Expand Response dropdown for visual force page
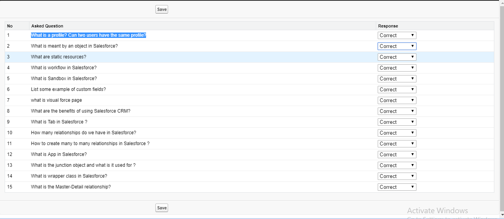 [x=397, y=100]
